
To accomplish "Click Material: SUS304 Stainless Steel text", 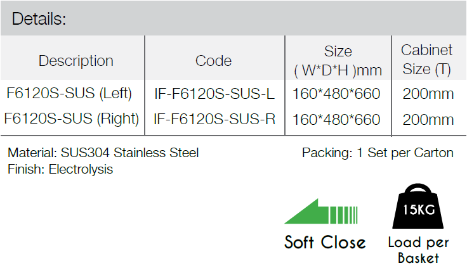I will [x=103, y=153].
